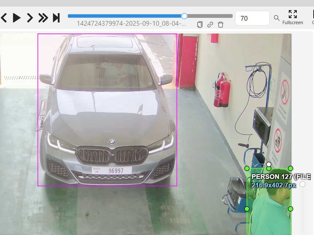Click the PERSON 127 label
Viewport: 314px width, 235px height.
coord(281,177)
